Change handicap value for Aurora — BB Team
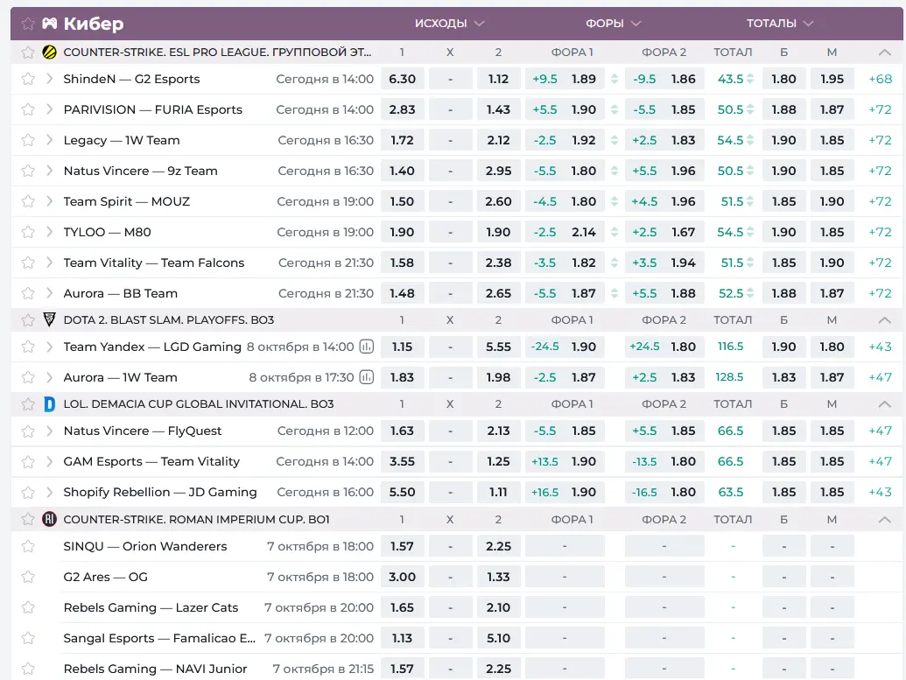The height and width of the screenshot is (680, 906). (x=615, y=293)
